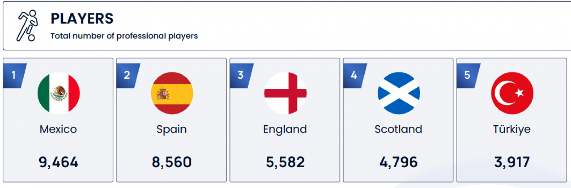Click the football player icon
The height and width of the screenshot is (188, 571).
click(x=27, y=25)
